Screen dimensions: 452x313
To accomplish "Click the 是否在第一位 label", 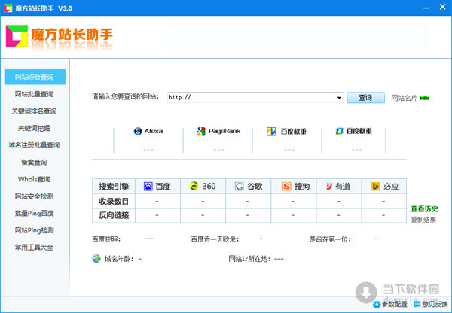I will (x=330, y=239).
